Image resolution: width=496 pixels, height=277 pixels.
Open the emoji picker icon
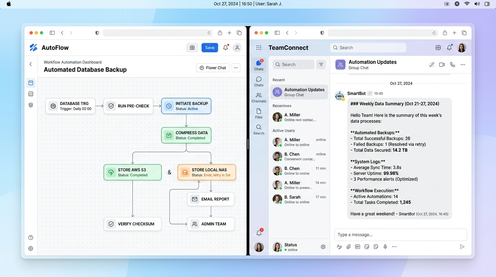[x=367, y=247]
